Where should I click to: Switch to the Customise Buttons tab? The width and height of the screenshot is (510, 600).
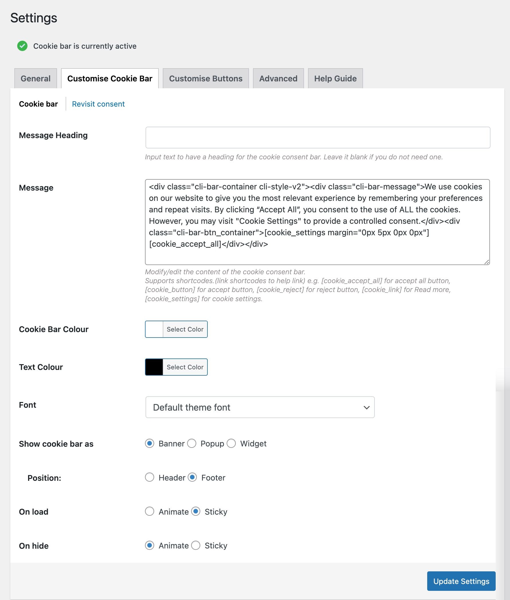pyautogui.click(x=205, y=78)
